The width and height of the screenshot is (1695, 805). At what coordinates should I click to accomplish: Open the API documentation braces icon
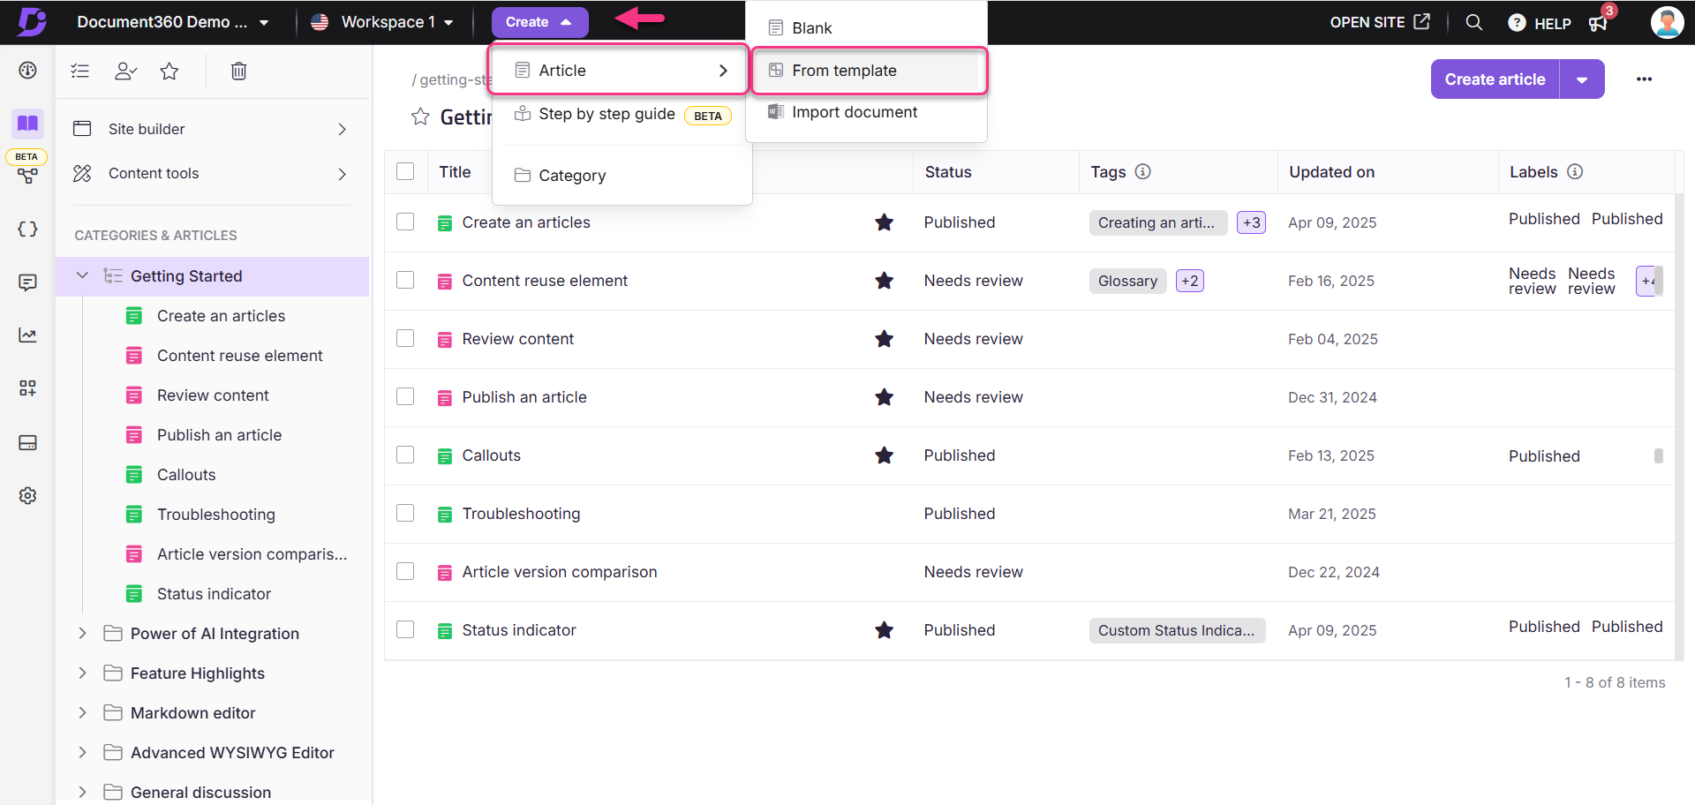[x=28, y=229]
